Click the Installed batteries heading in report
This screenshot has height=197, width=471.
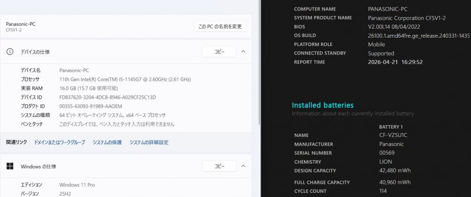[323, 105]
